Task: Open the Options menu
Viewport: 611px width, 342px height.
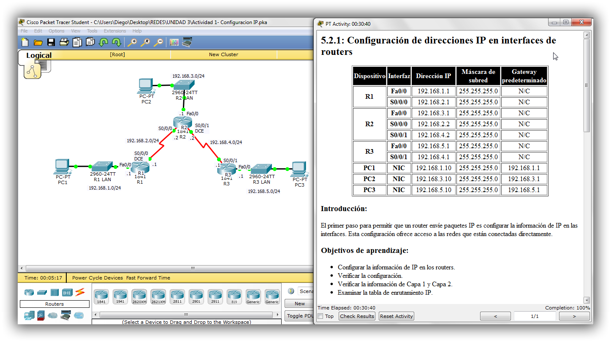Action: pyautogui.click(x=56, y=30)
